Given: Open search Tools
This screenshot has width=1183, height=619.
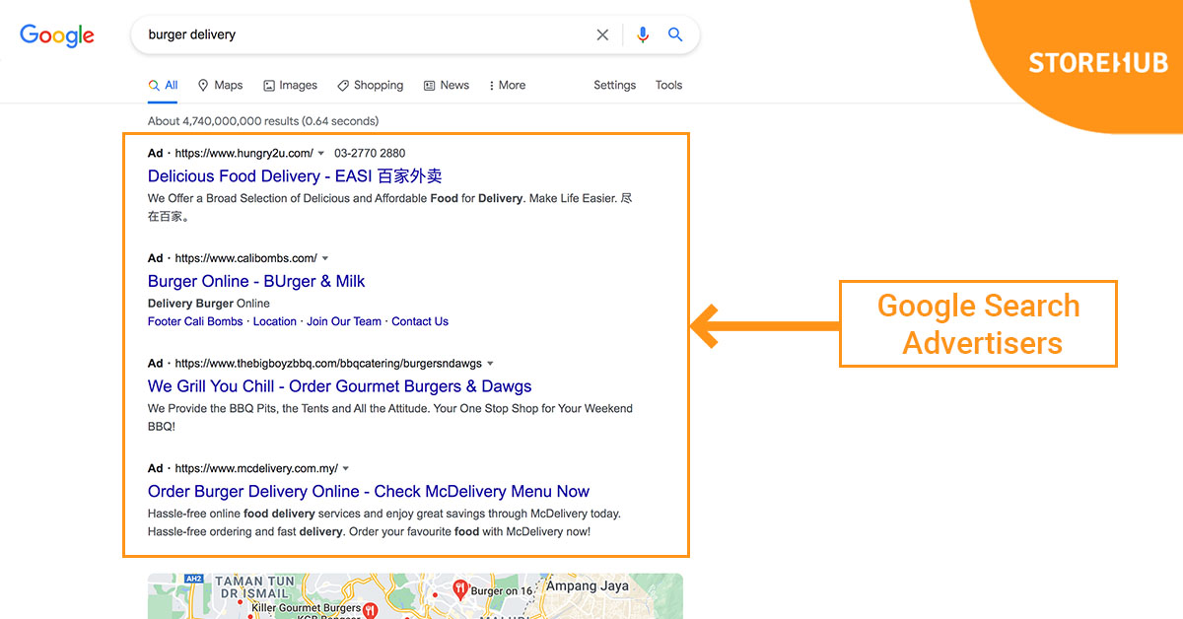Looking at the screenshot, I should [668, 86].
